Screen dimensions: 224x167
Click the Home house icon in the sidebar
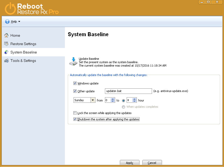point(6,35)
